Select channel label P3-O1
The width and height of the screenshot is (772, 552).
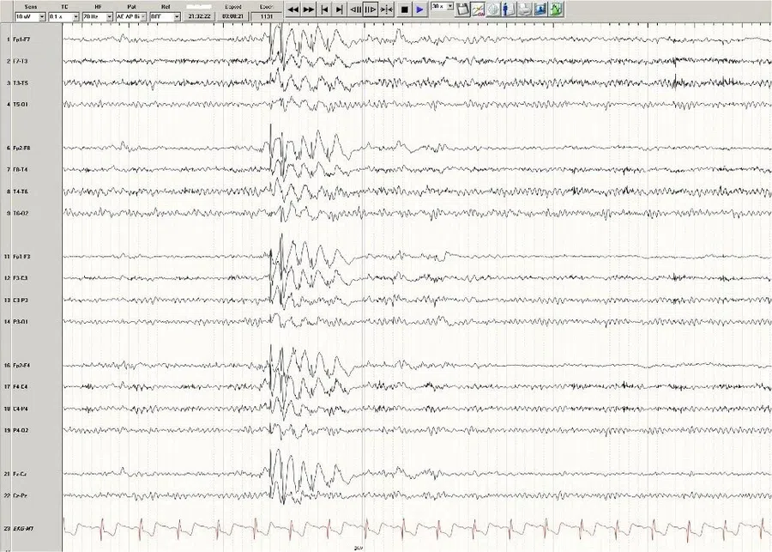click(21, 321)
